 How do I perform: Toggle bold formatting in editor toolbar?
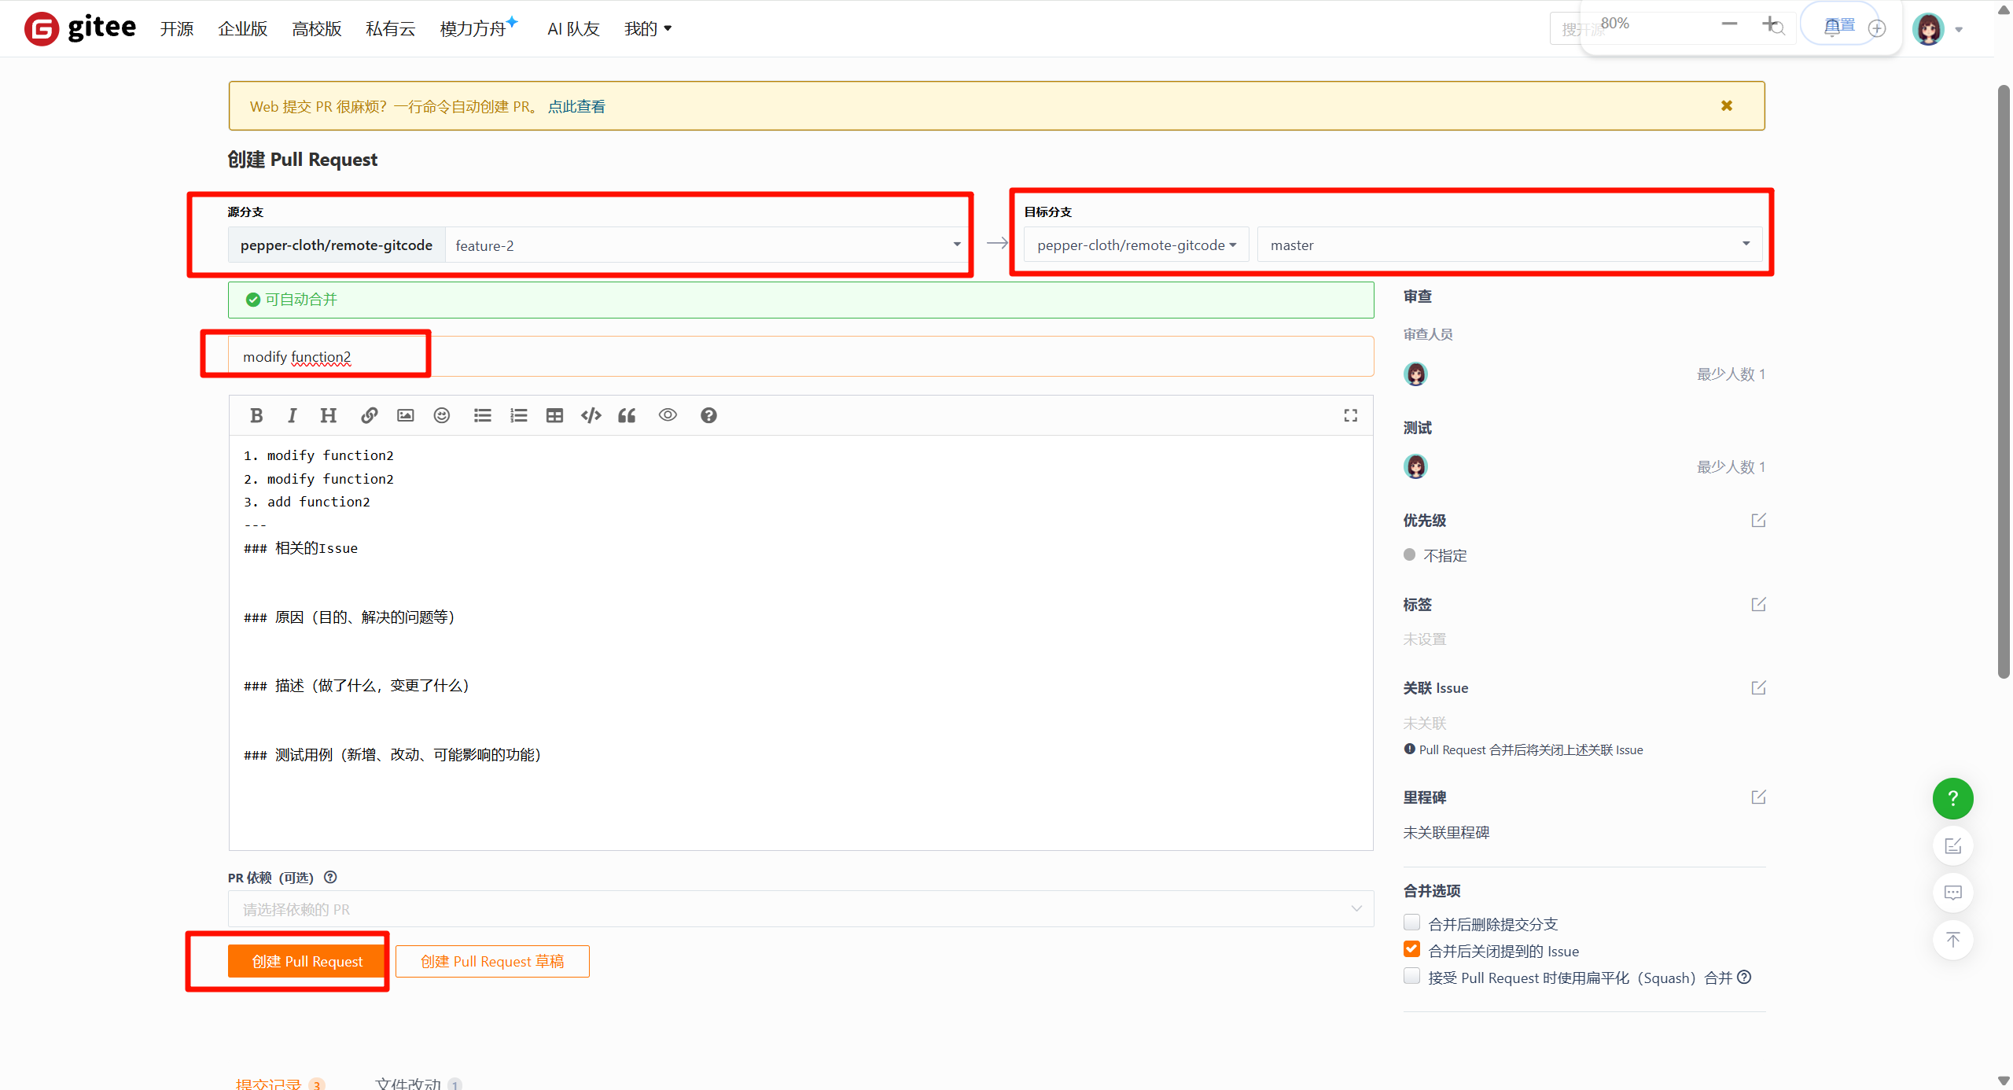tap(256, 415)
